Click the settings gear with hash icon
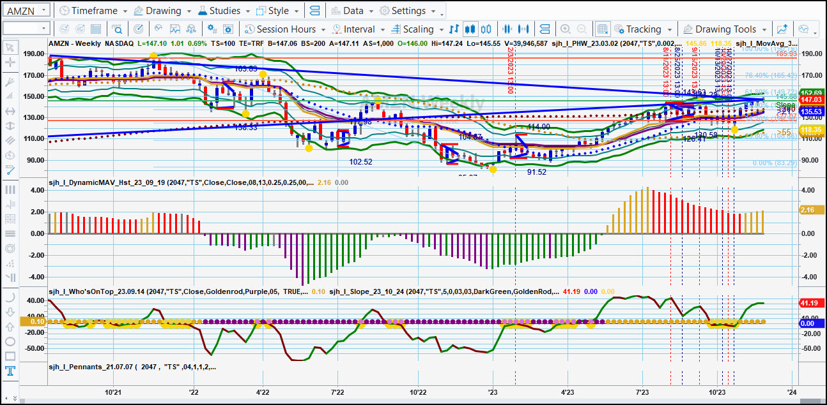The height and width of the screenshot is (405, 827). pos(212,29)
